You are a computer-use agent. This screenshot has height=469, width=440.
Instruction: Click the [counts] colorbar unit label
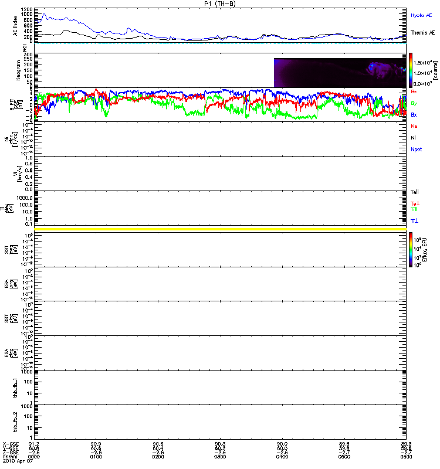click(x=435, y=70)
